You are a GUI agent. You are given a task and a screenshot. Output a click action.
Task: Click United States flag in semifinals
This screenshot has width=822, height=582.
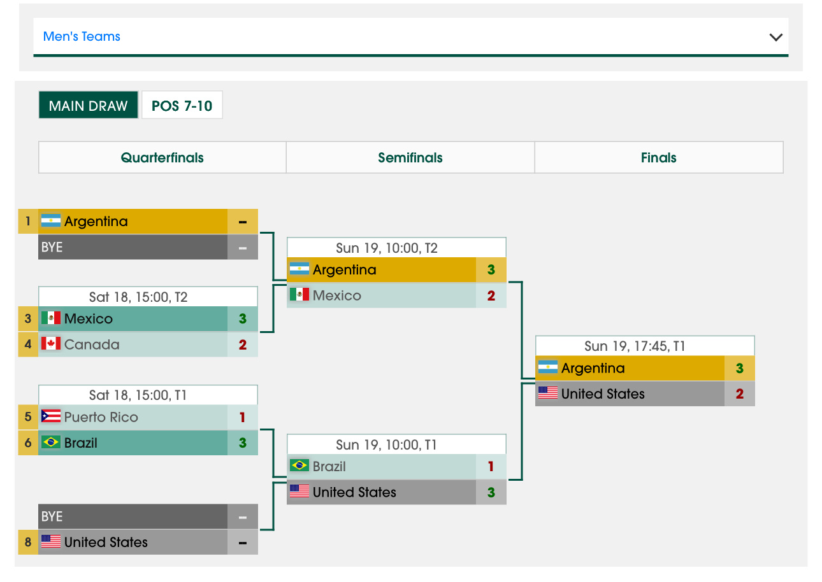coord(299,492)
